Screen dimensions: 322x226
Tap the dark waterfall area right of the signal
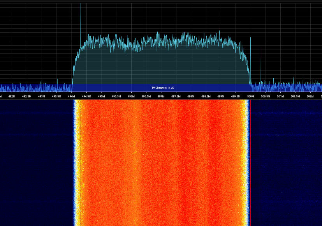pyautogui.click(x=292, y=164)
